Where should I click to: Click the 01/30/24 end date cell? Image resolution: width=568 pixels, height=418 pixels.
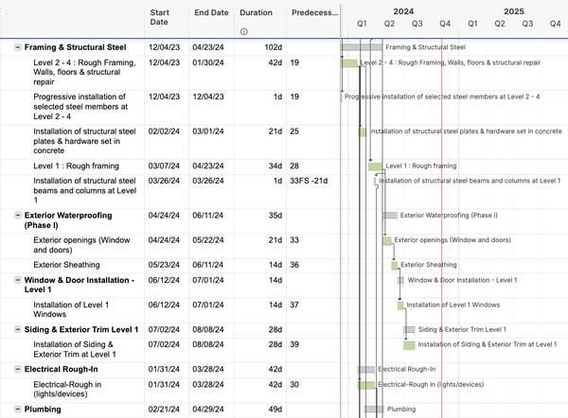[208, 62]
